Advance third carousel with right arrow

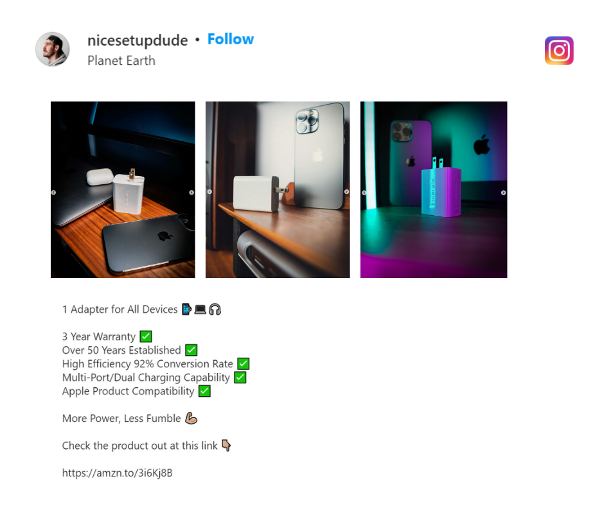pos(504,193)
